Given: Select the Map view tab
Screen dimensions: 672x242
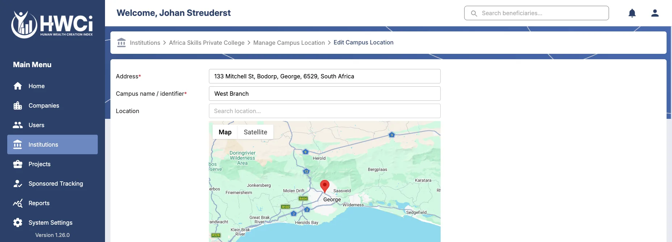Looking at the screenshot, I should tap(225, 132).
